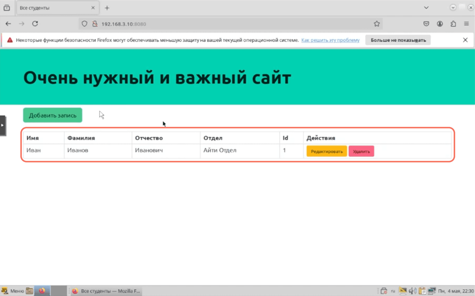
Task: Open the Firefox account icon
Action: [x=440, y=24]
